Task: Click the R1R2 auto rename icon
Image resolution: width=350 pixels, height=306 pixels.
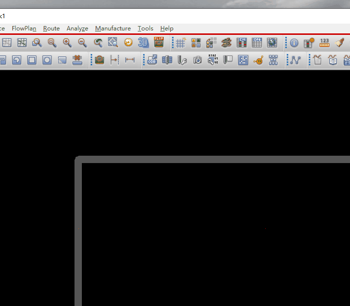Action: click(213, 59)
